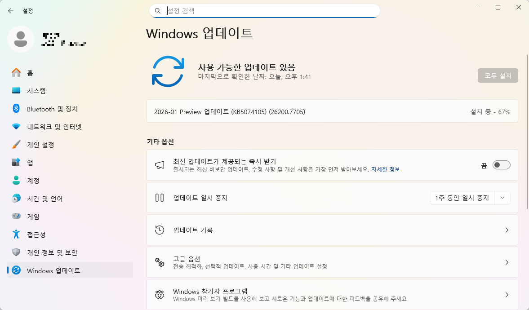Click the user profile avatar
This screenshot has height=310, width=529.
21,39
